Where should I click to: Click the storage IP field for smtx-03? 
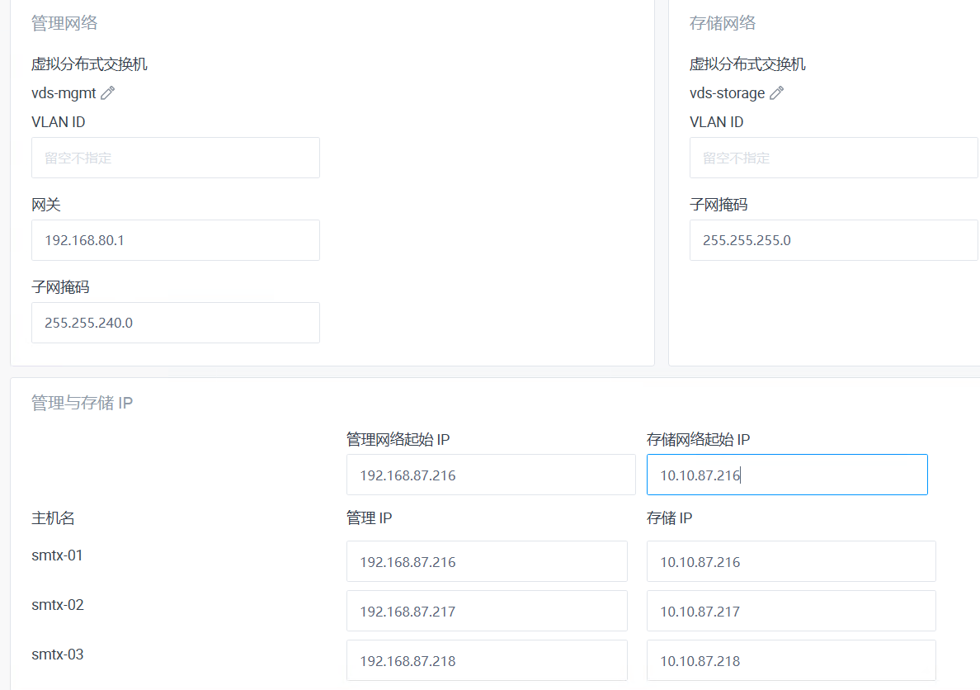coord(791,660)
